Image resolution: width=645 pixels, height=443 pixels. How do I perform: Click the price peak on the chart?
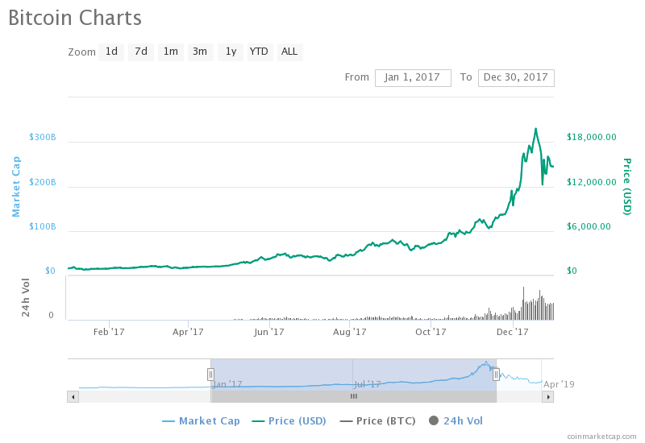[x=535, y=129]
